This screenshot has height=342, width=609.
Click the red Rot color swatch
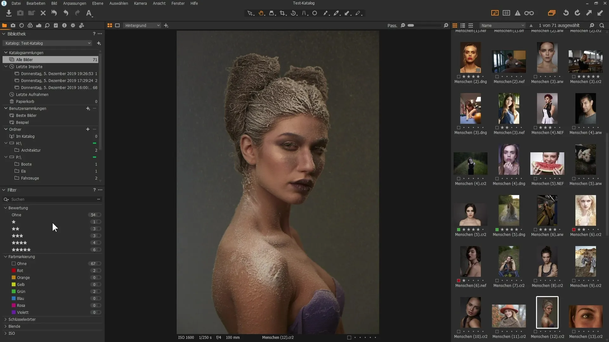click(14, 270)
